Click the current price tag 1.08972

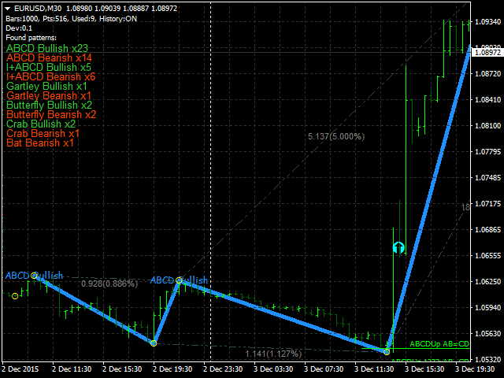tap(487, 53)
